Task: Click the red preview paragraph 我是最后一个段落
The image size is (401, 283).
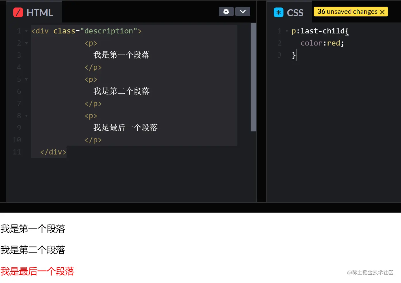Action: (37, 271)
